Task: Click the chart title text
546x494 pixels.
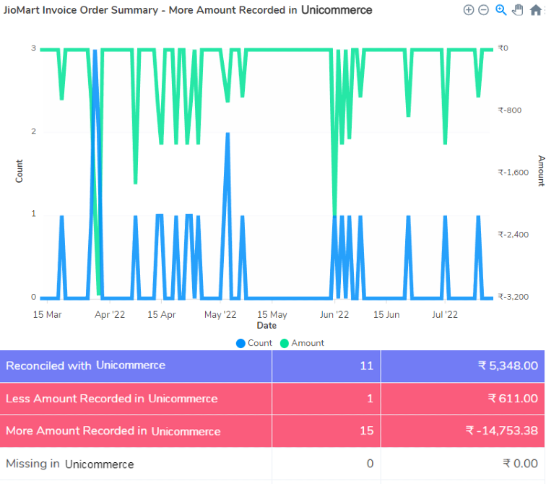Action: [x=188, y=10]
